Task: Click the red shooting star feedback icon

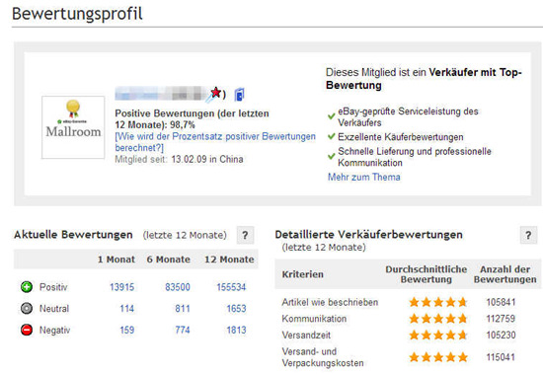Action: [213, 94]
